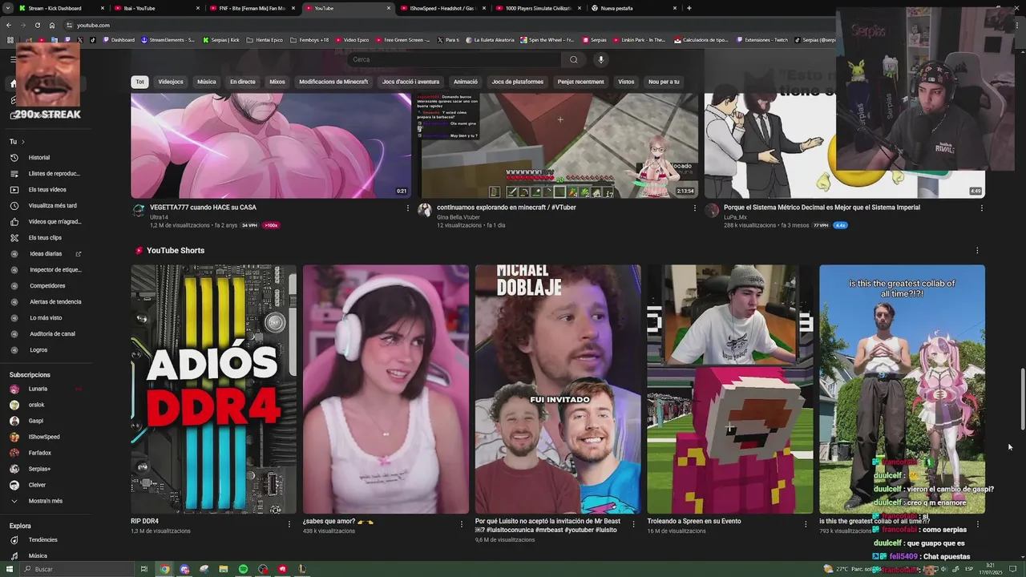Click the youtube.com address bar

tap(449, 25)
